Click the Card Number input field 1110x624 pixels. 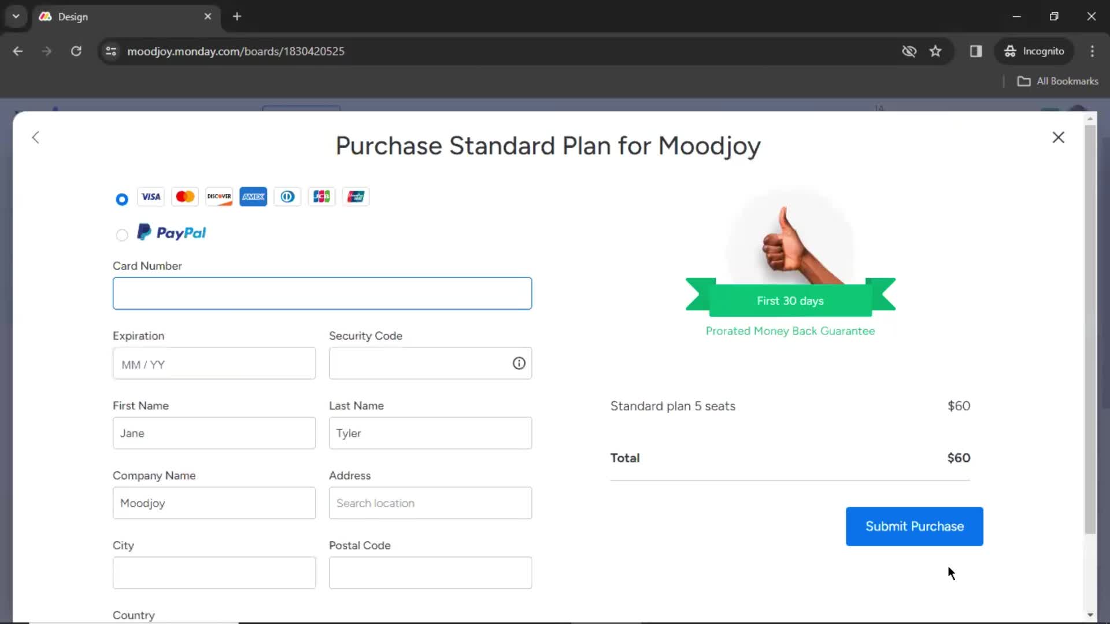323,294
